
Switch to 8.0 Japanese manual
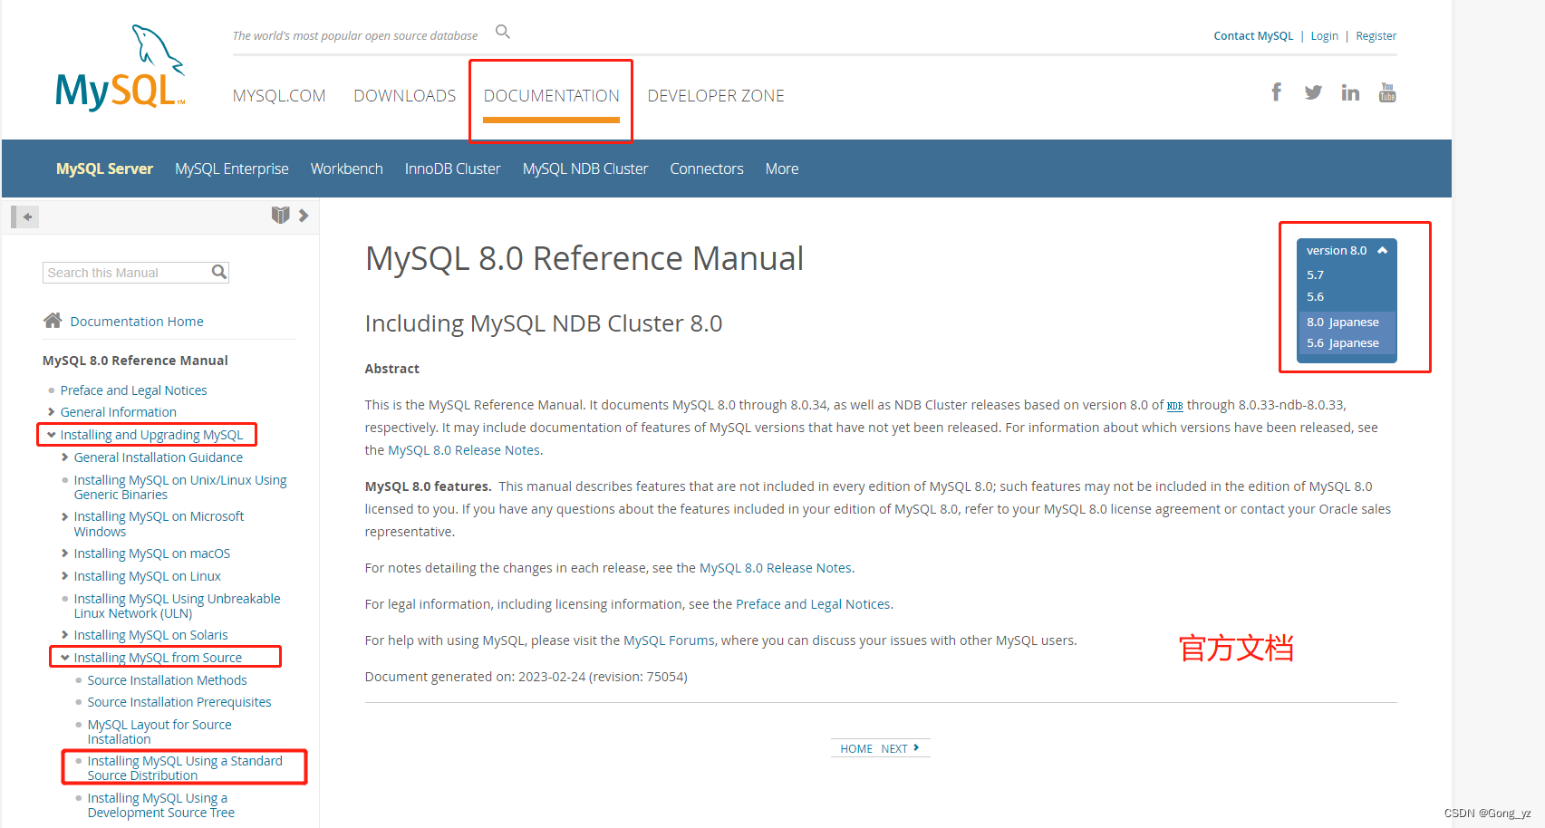[1342, 322]
